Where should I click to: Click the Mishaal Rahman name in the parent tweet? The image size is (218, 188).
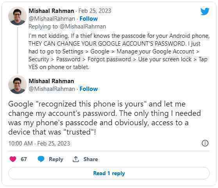click(51, 11)
